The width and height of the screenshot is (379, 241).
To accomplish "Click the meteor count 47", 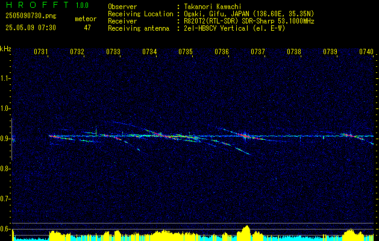I will 87,28.
